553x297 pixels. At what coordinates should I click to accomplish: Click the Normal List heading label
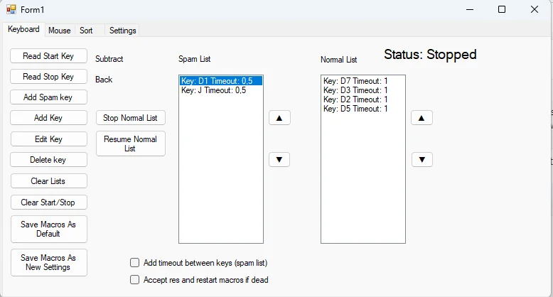338,60
